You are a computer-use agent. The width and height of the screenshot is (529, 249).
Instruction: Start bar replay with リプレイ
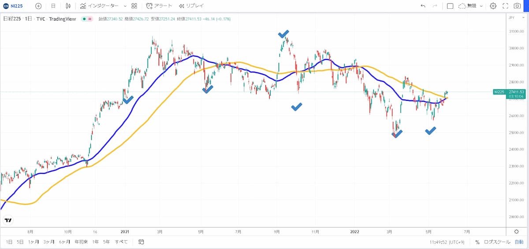[x=191, y=6]
